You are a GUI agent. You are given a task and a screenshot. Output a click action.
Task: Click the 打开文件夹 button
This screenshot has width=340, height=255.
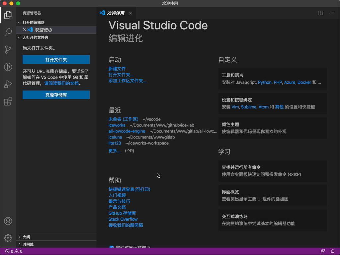click(56, 59)
